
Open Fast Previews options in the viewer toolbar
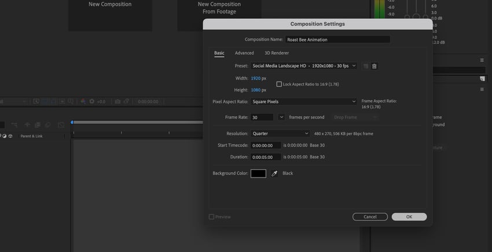(36, 101)
